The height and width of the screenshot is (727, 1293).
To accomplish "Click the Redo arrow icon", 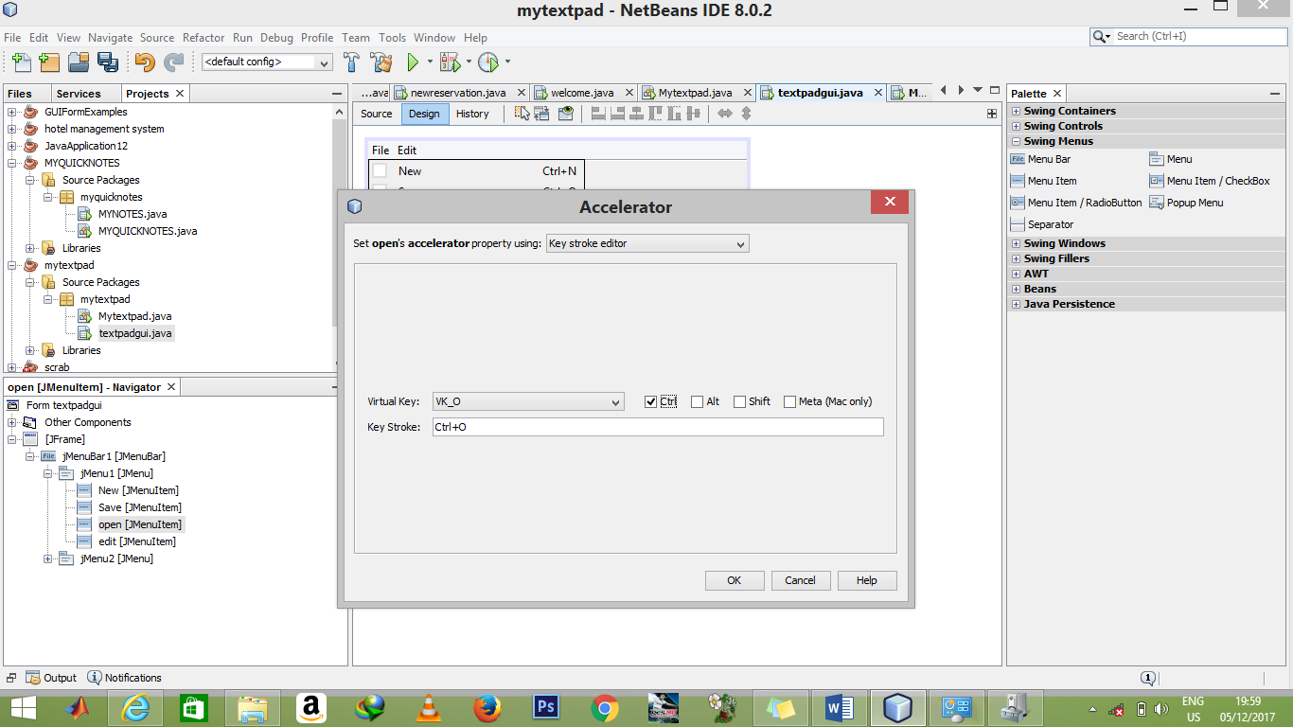I will 173,62.
